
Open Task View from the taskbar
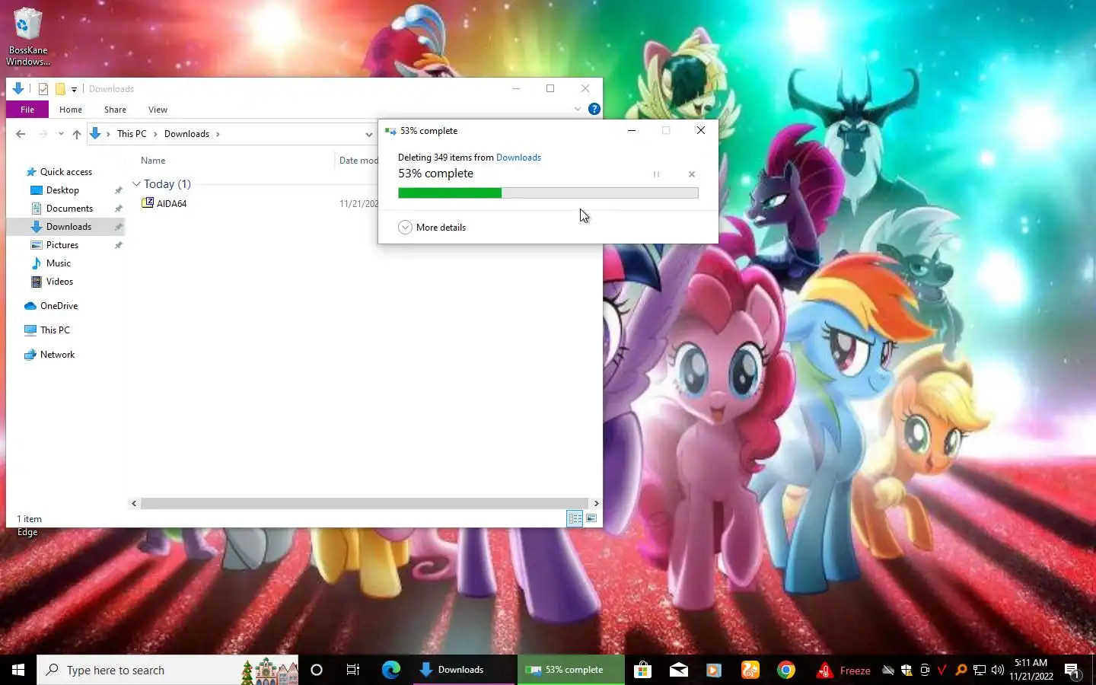click(353, 670)
